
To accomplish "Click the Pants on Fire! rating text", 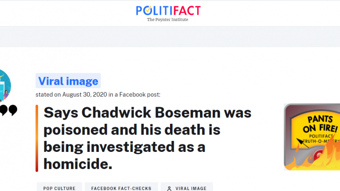I will coord(320,124).
